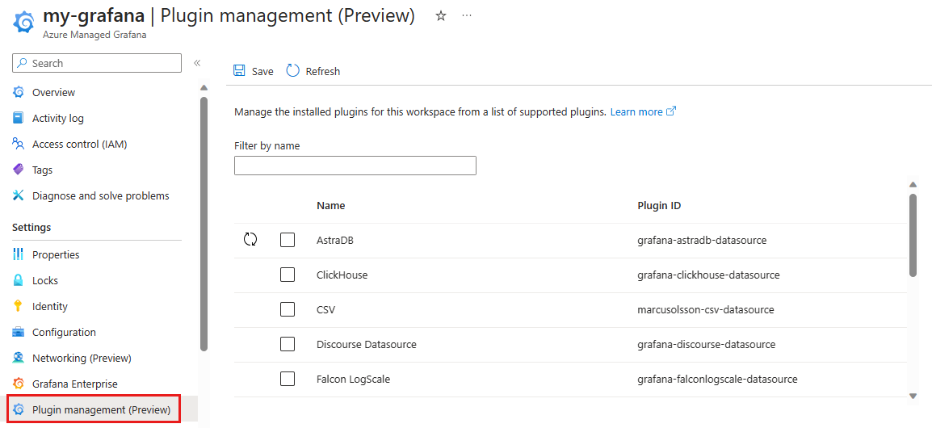The image size is (932, 428).
Task: Favorite this page with the star icon
Action: pos(441,16)
